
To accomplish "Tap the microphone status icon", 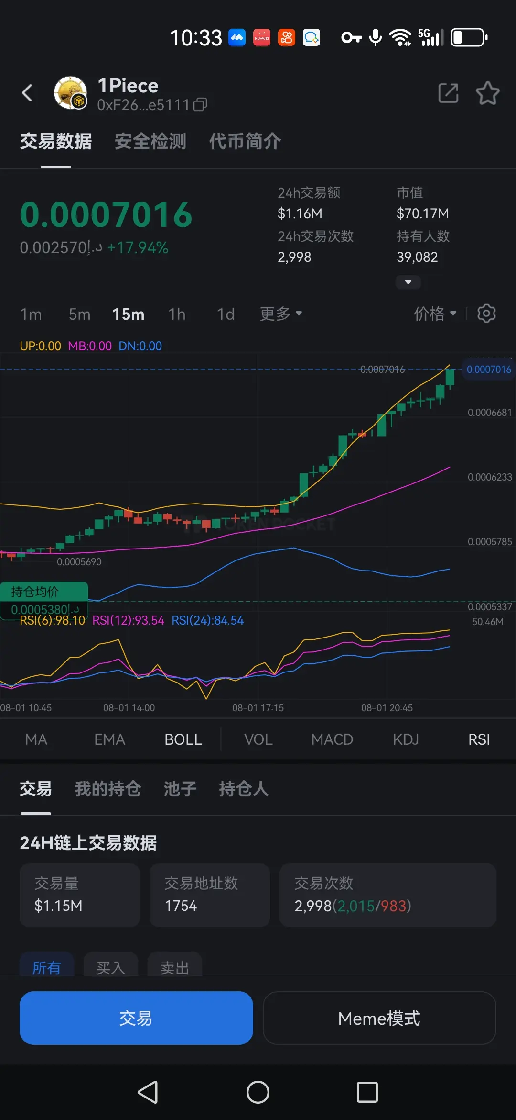I will pos(376,37).
